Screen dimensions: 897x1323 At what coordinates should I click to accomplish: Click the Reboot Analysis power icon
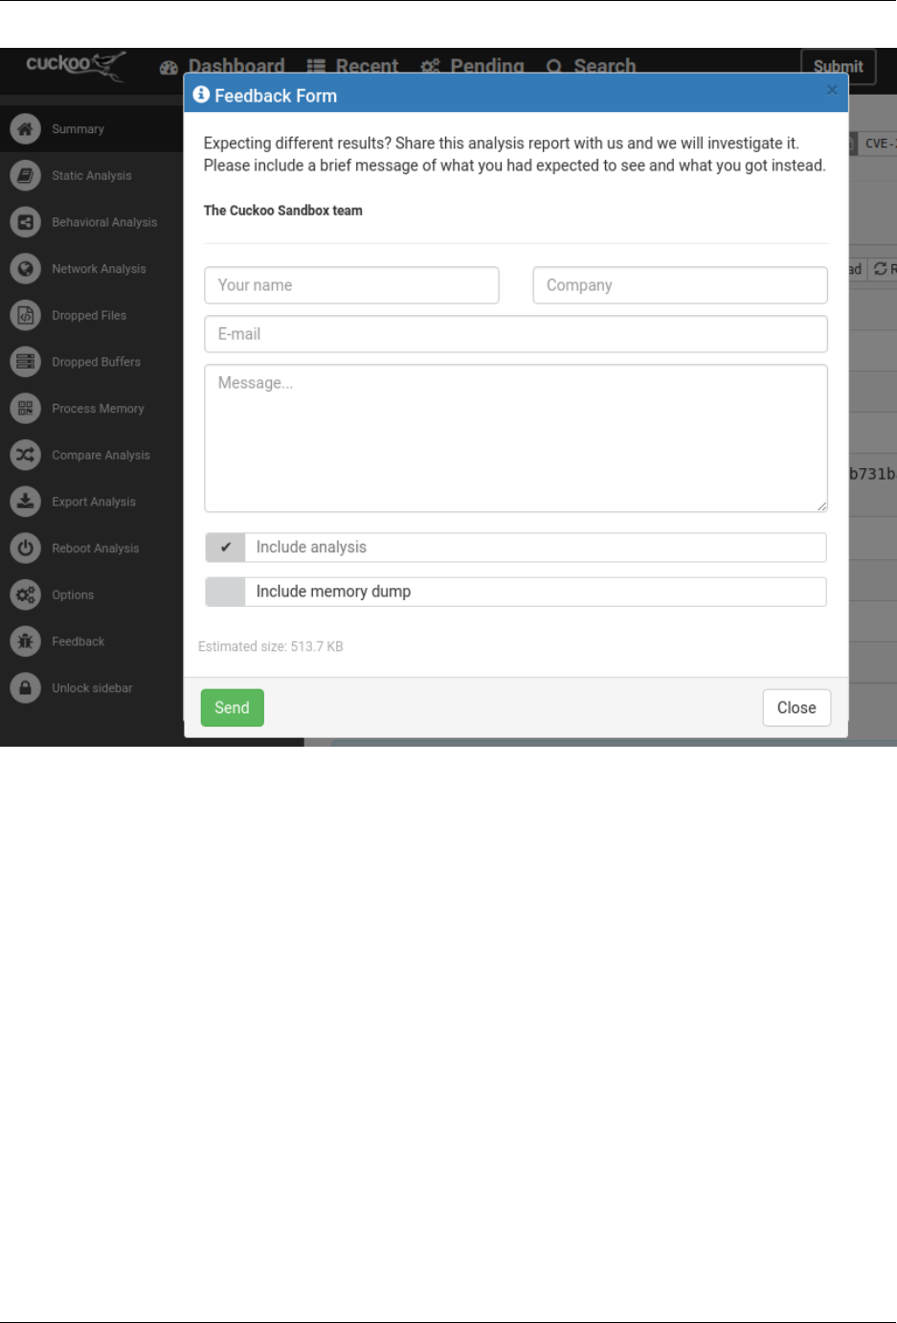(26, 549)
